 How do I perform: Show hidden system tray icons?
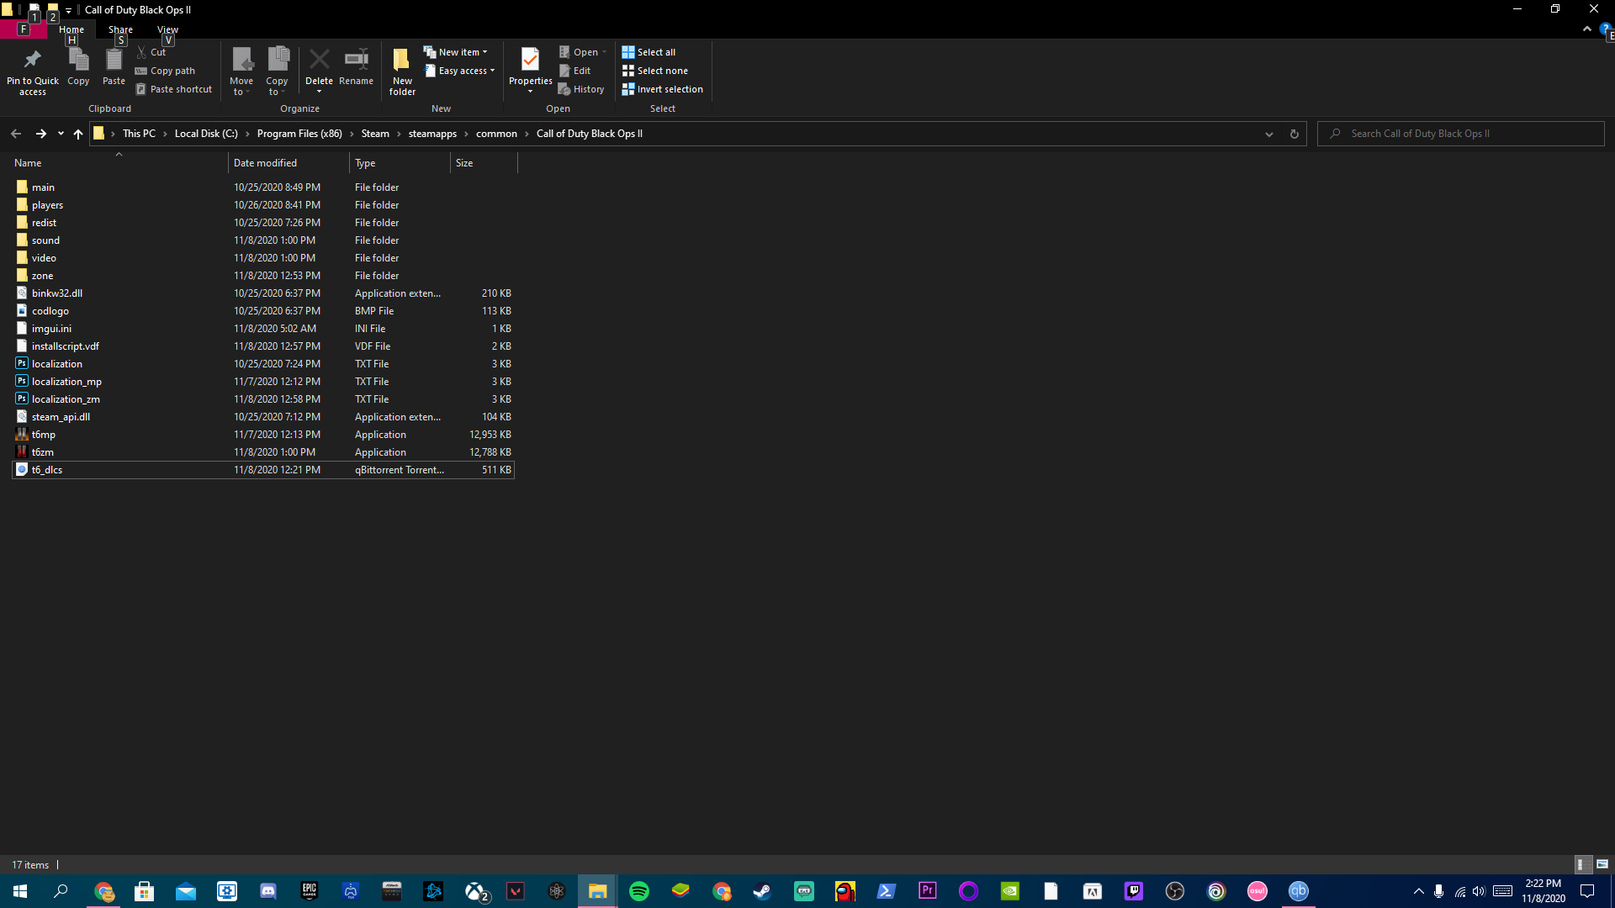point(1419,891)
